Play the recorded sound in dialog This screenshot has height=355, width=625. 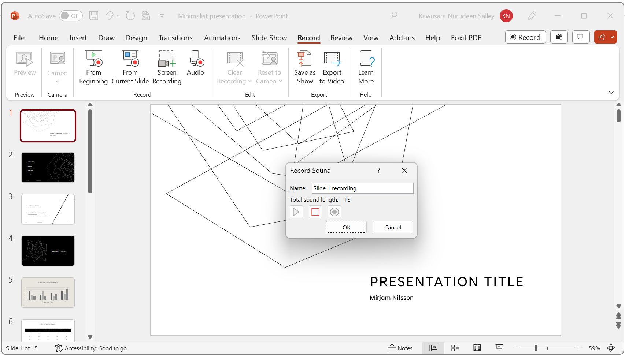296,212
